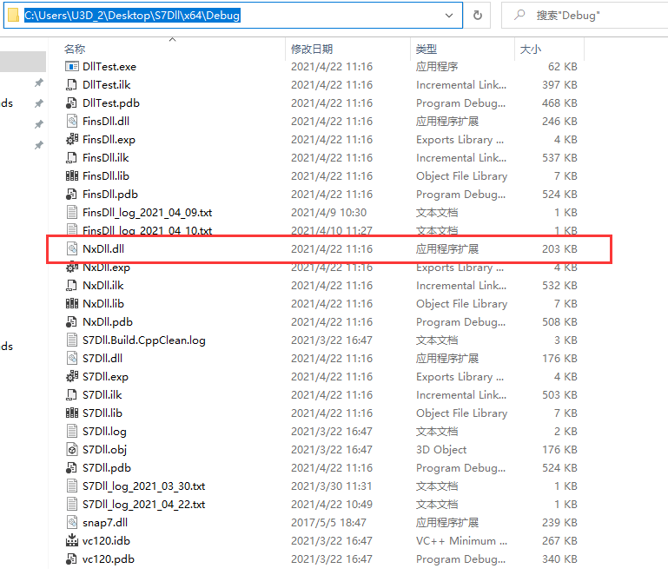Open the address bar history dropdown arrow
668x575 pixels.
point(448,16)
